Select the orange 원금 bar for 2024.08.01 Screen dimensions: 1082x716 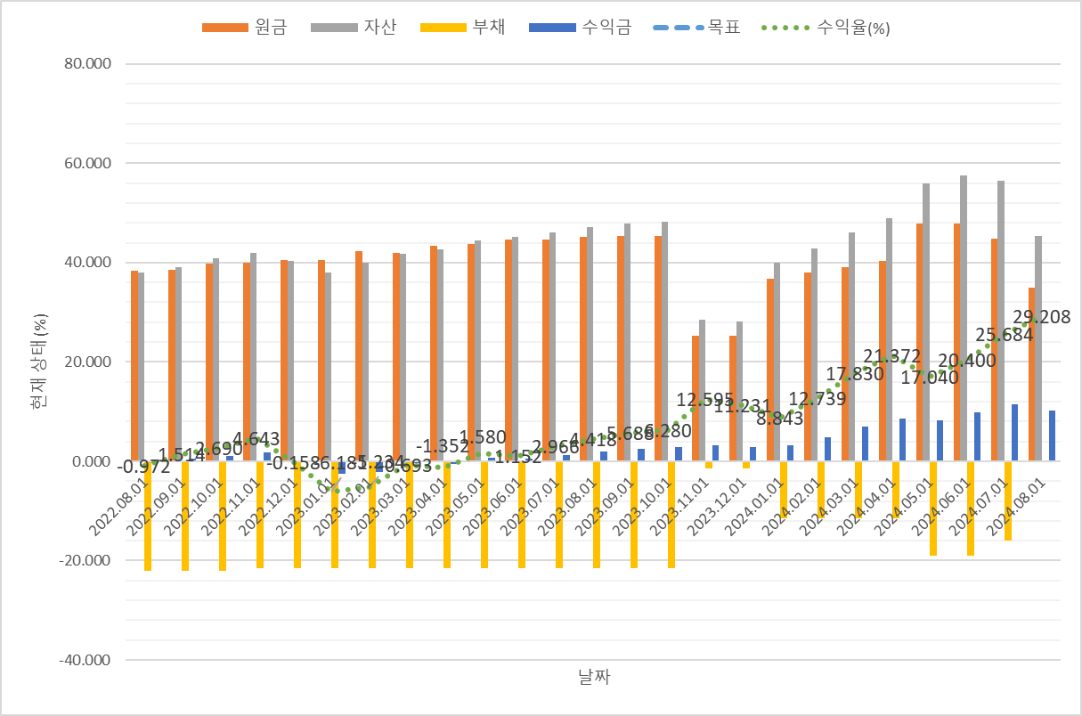(x=1032, y=374)
